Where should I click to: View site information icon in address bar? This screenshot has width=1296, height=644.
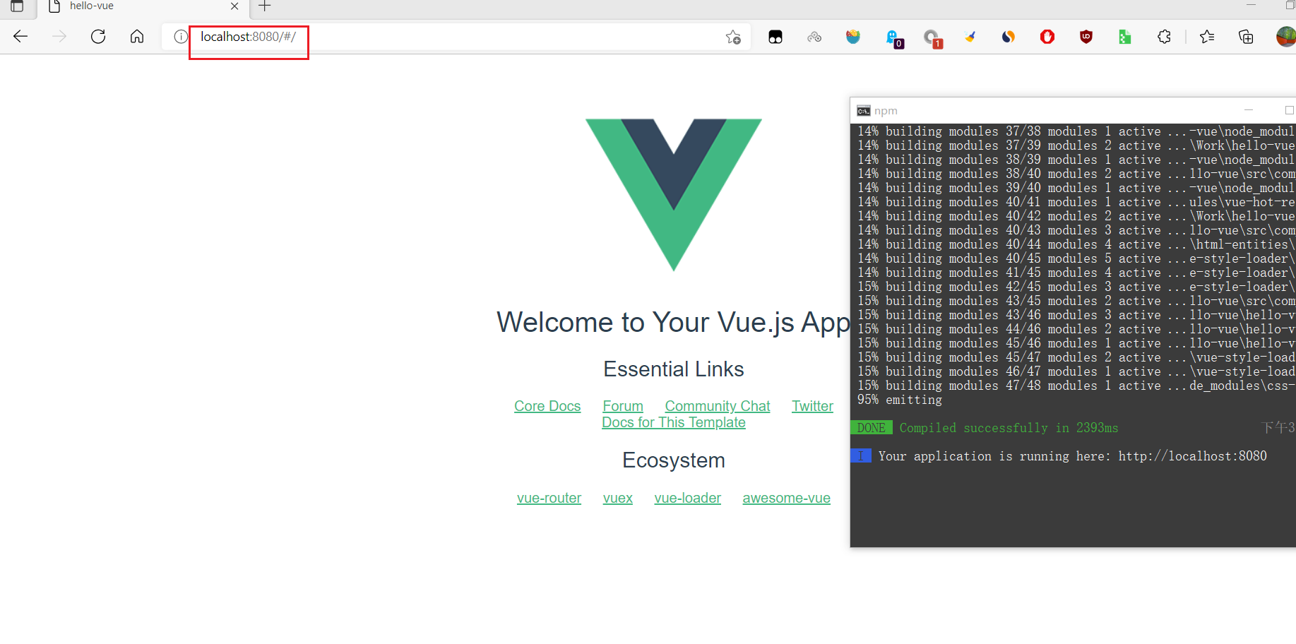(181, 37)
